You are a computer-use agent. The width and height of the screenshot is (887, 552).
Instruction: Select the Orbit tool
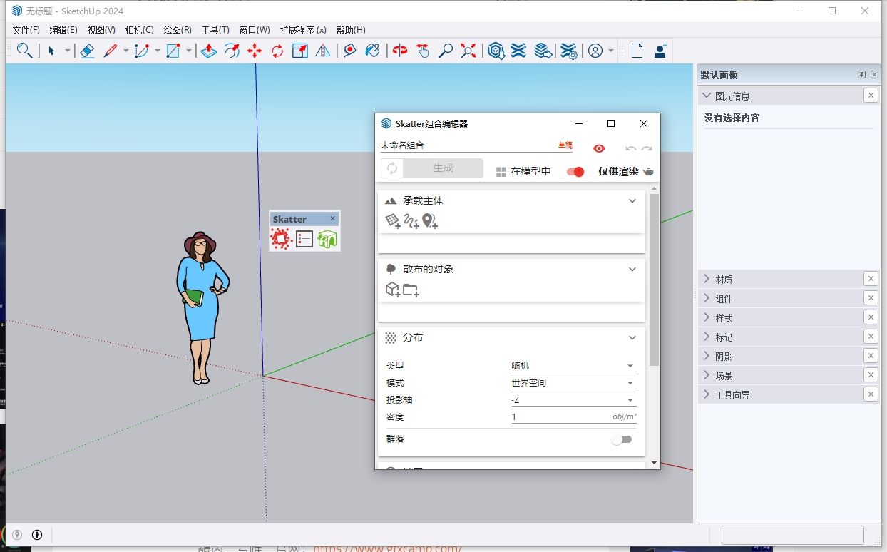point(400,51)
